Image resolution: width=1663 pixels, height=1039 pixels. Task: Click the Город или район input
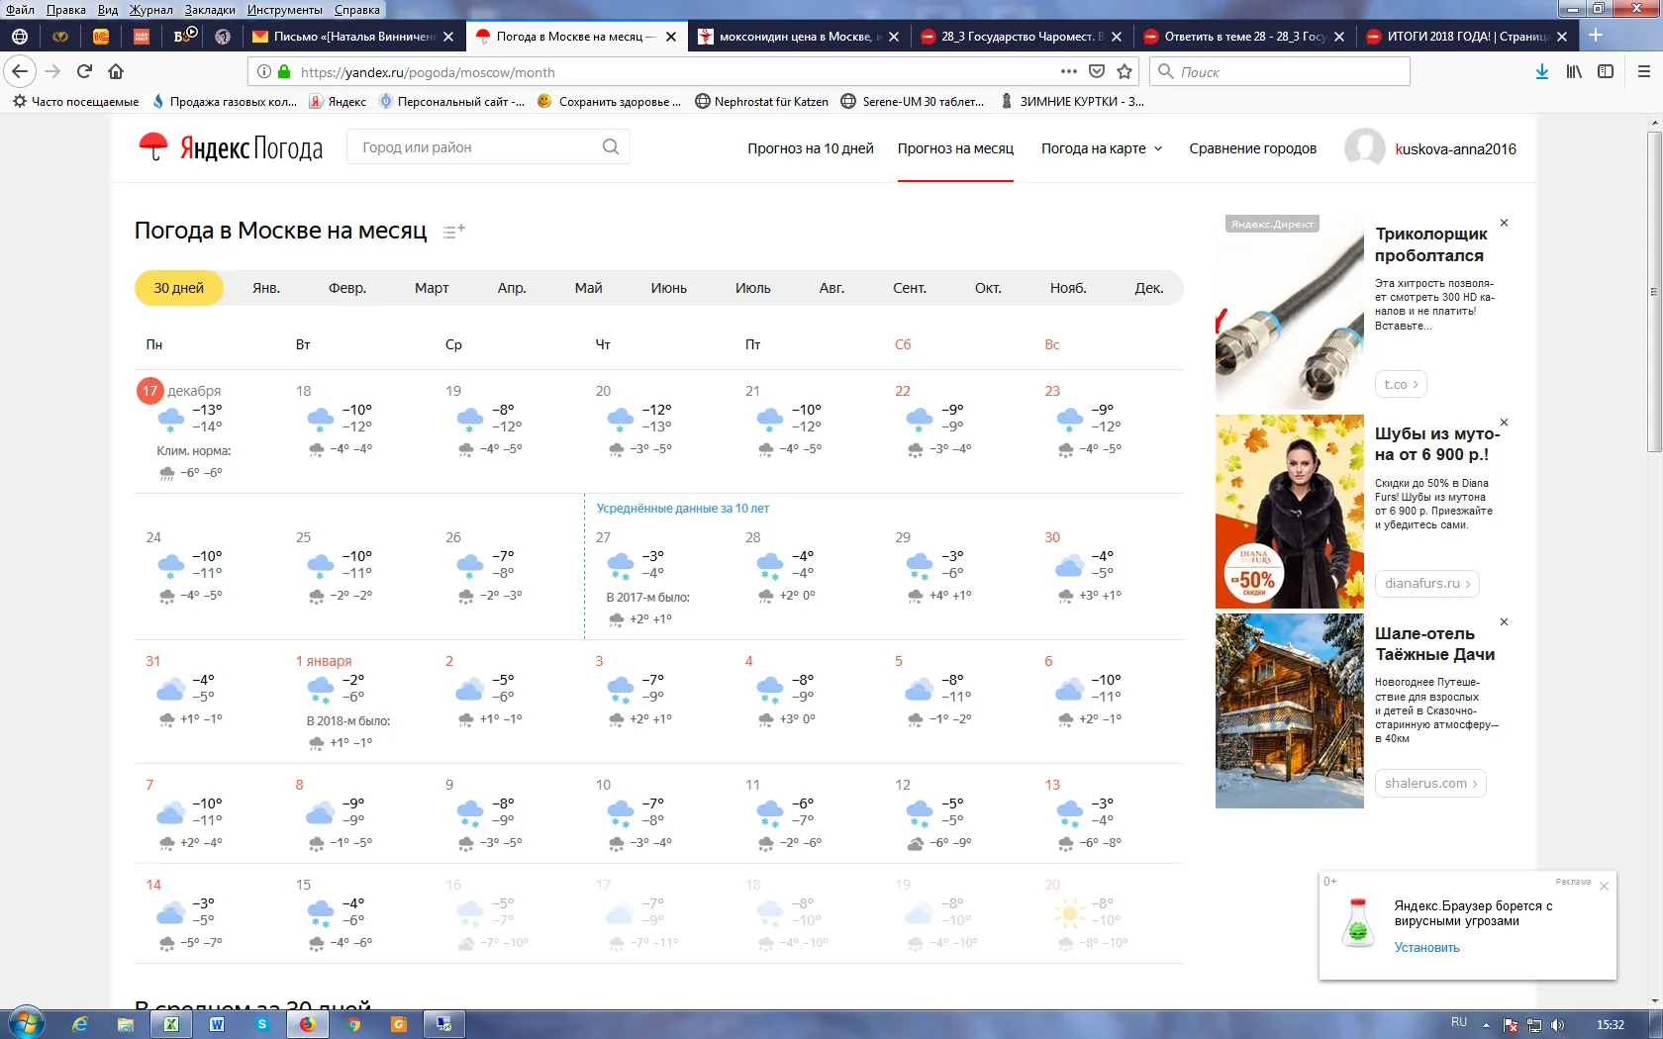pyautogui.click(x=475, y=147)
